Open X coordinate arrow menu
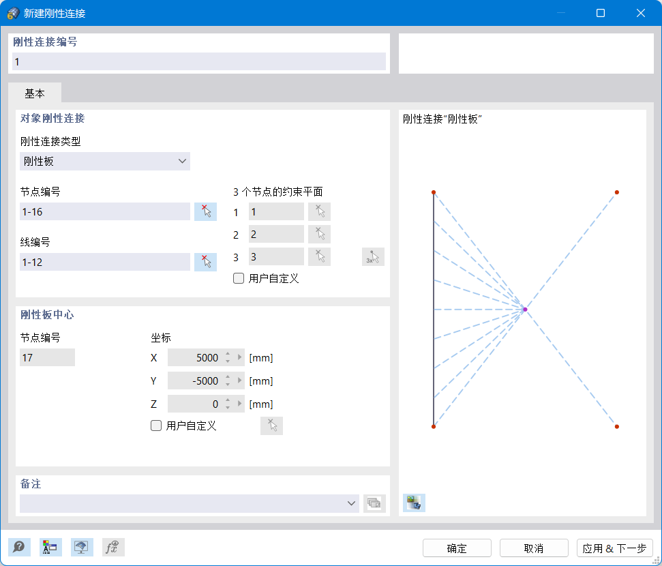This screenshot has height=566, width=662. coord(240,357)
